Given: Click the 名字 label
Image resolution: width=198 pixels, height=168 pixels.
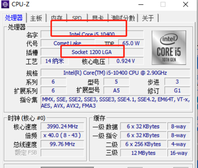Looking at the screenshot, I should pyautogui.click(x=32, y=35).
